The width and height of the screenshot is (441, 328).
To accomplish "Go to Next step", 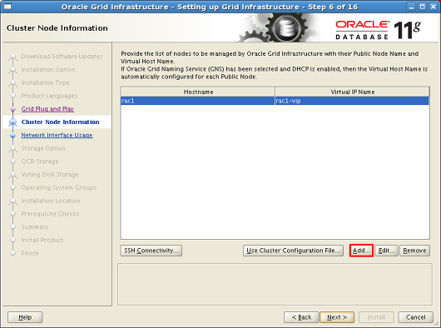I will (x=337, y=317).
